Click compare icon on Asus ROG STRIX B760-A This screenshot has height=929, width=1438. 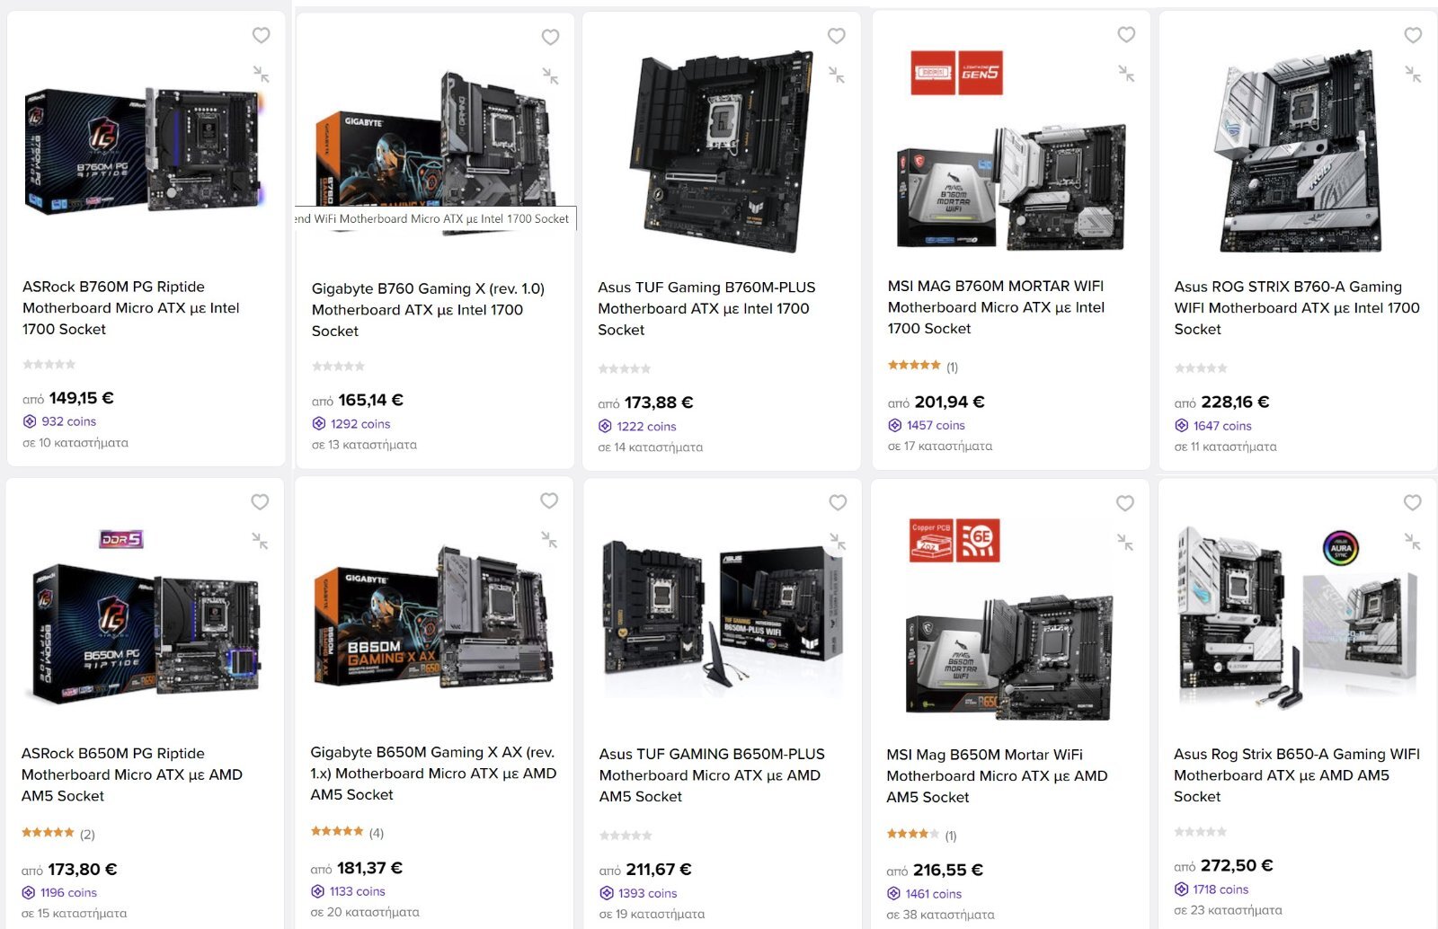[x=1413, y=75]
